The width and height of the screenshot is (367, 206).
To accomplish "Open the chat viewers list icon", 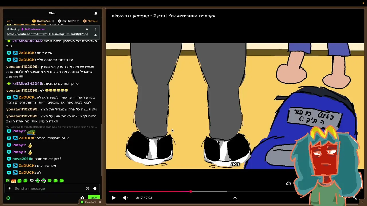I will pos(95,13).
